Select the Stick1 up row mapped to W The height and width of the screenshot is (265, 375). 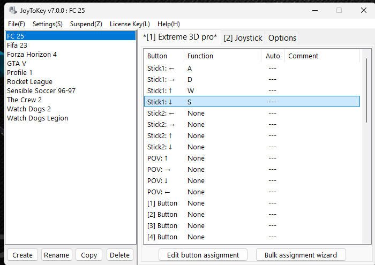coord(252,91)
